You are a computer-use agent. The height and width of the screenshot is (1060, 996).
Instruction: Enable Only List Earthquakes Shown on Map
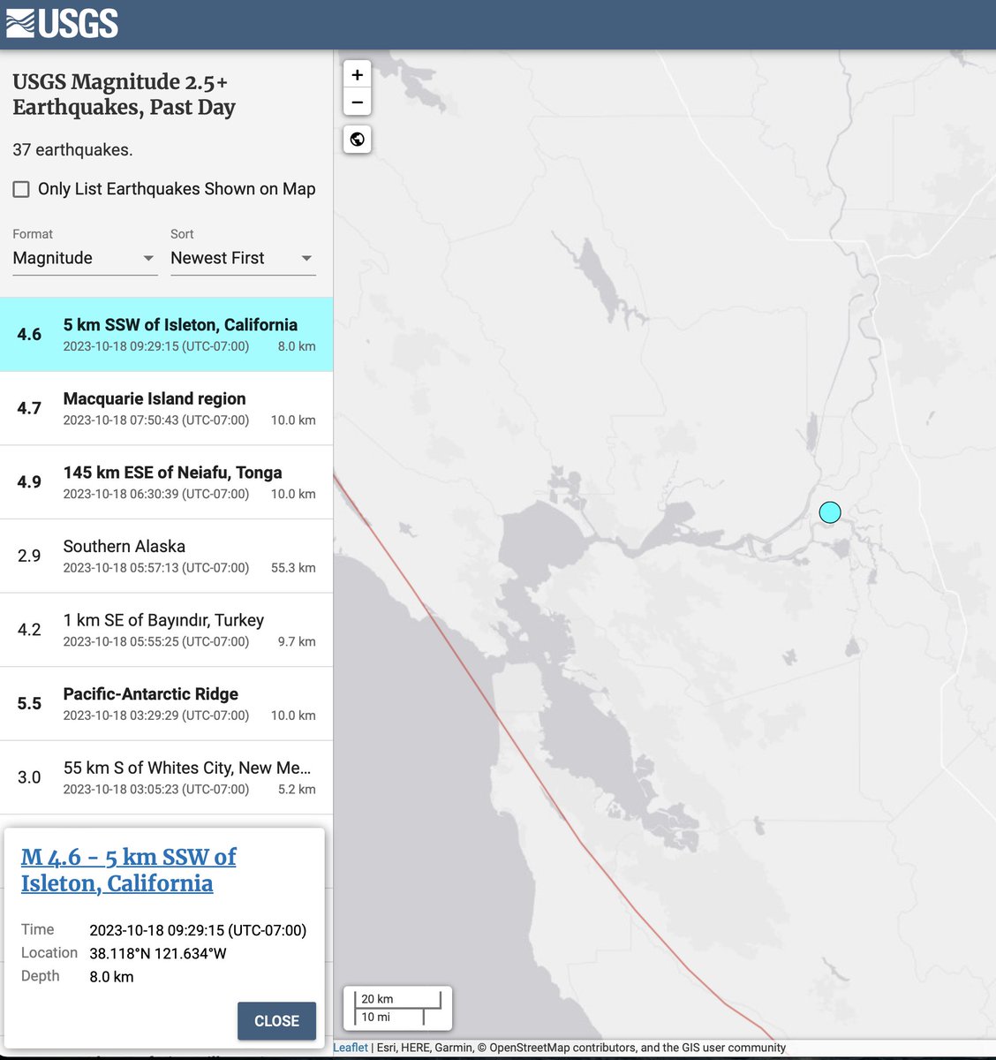[x=21, y=189]
